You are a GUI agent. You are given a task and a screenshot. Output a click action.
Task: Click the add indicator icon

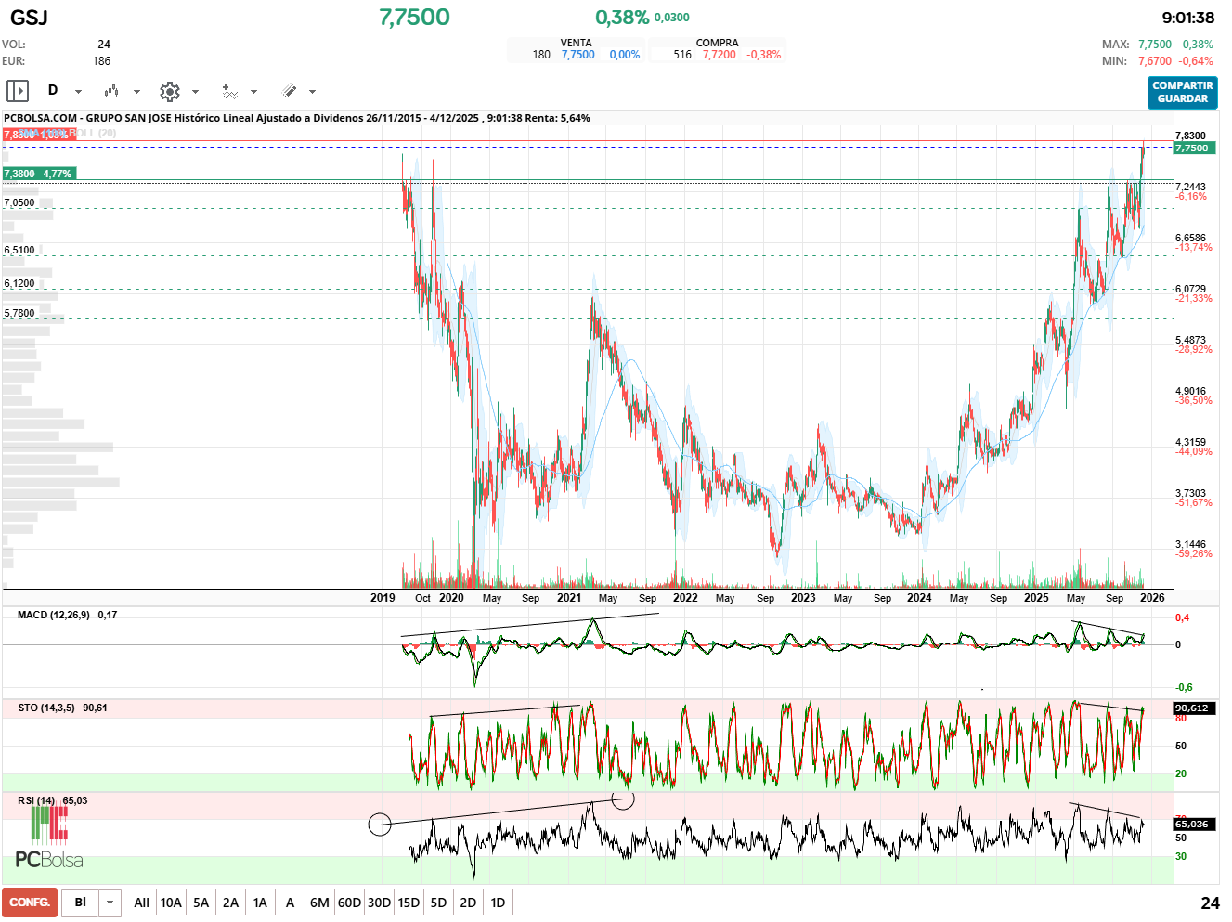pos(229,91)
